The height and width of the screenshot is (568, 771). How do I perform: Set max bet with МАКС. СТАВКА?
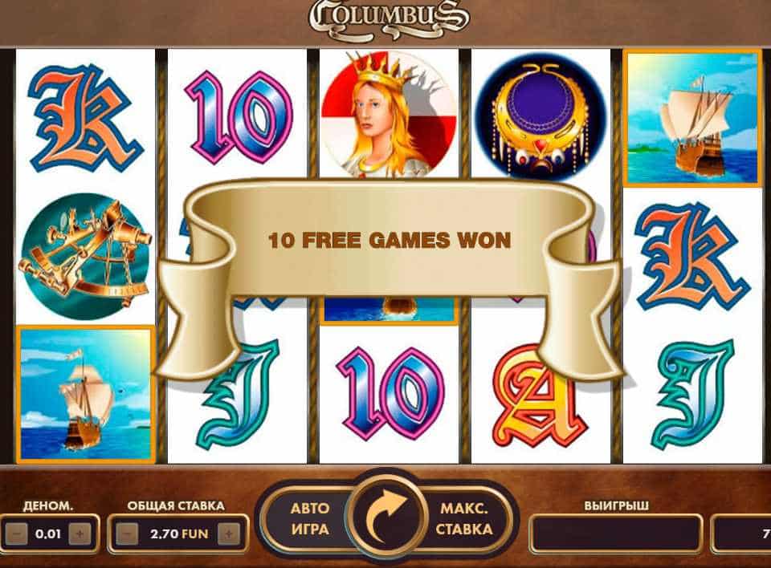tap(464, 519)
